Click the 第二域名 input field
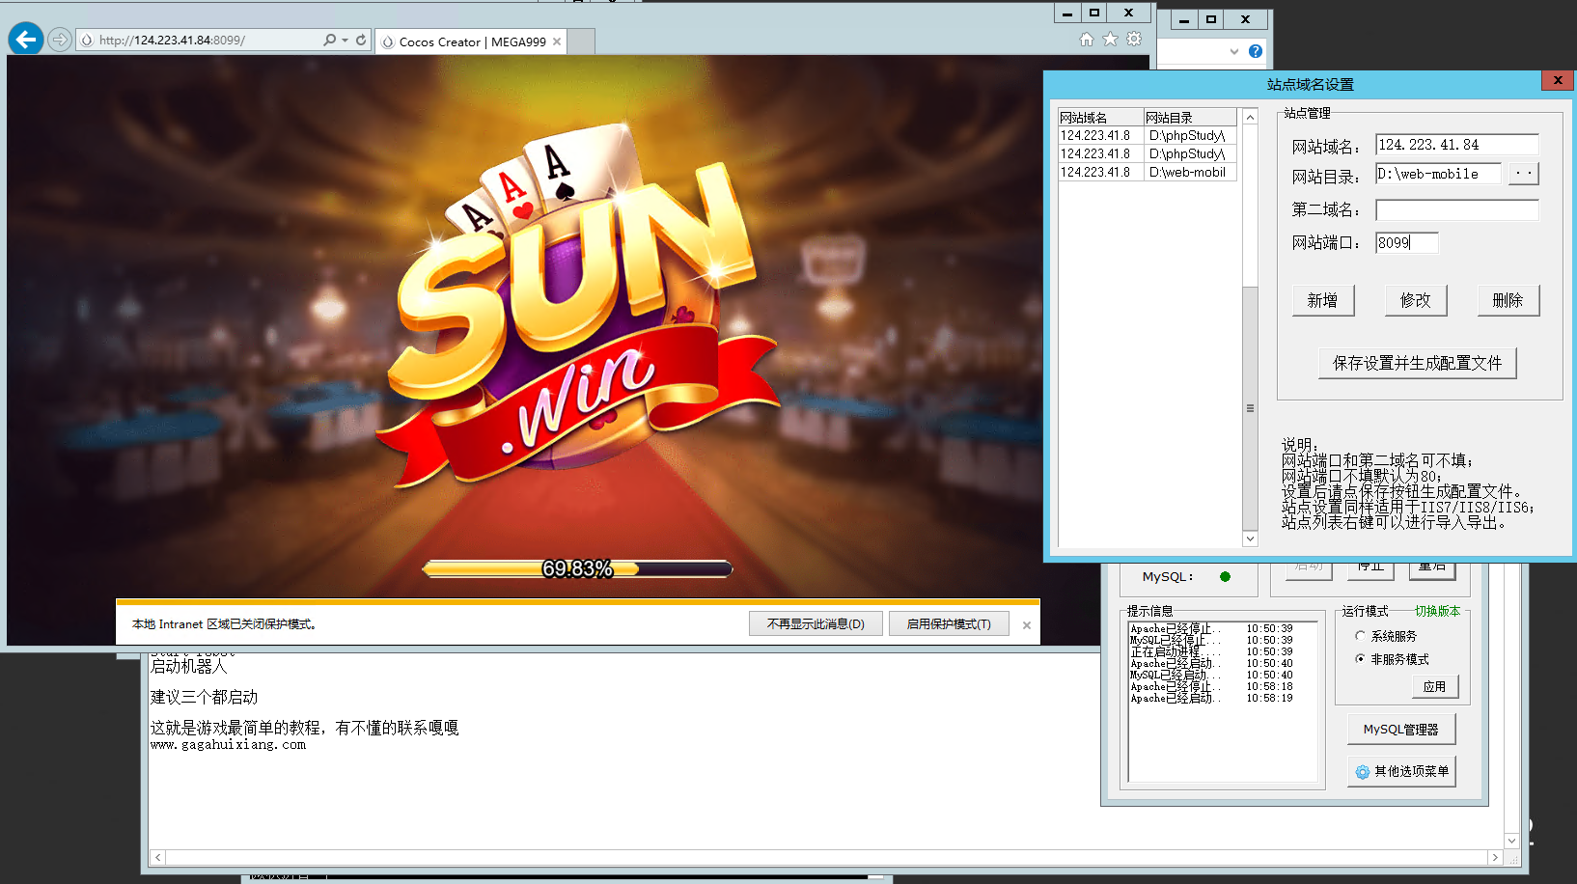Image resolution: width=1577 pixels, height=884 pixels. coord(1456,210)
